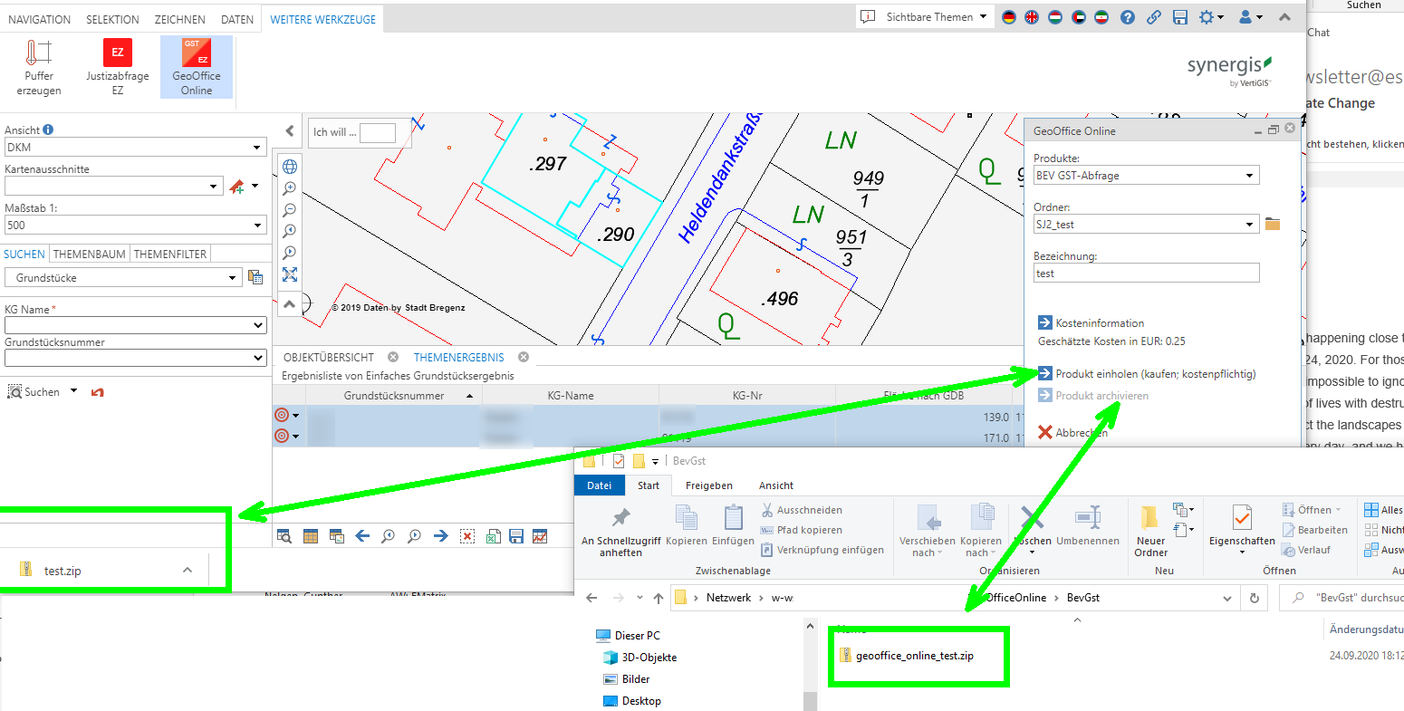Click the Justizabfrage EZ tool icon
Screen dimensions: 1404x711
(117, 63)
